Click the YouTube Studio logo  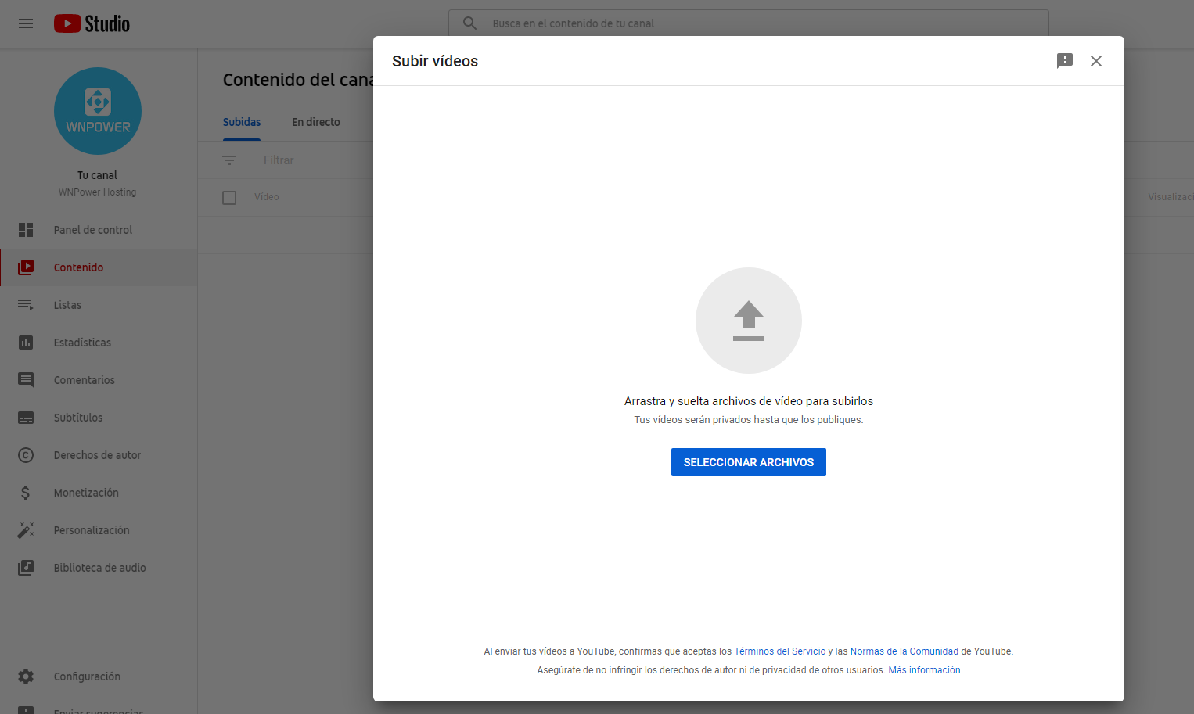(x=92, y=23)
